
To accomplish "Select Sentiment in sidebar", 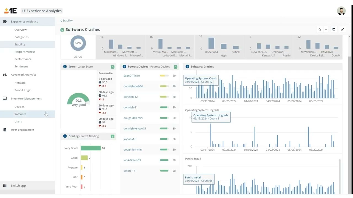I will [x=21, y=67].
